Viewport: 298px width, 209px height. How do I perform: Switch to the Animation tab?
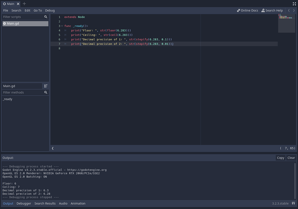pyautogui.click(x=78, y=203)
